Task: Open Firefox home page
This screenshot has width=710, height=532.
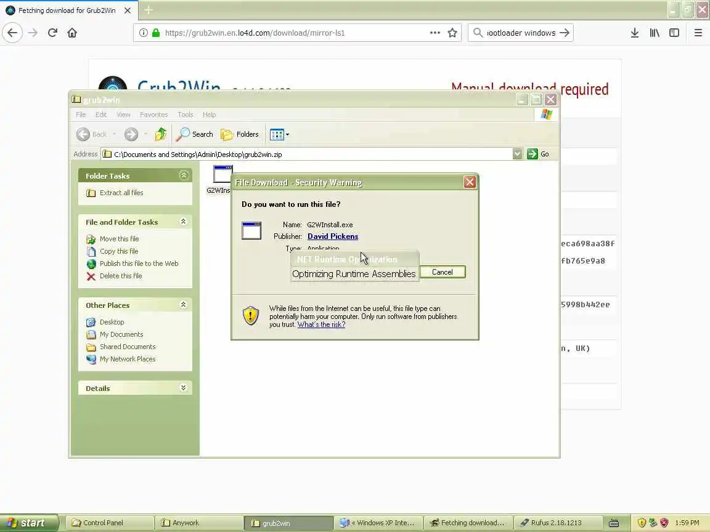Action: click(x=72, y=33)
